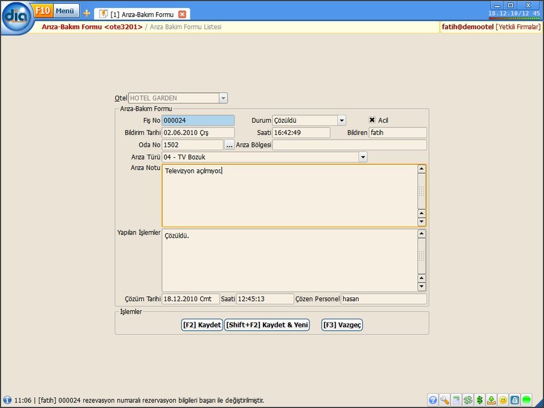Viewport: 544px width, 408px height.
Task: Click the Arıza Notu top scroll-up arrow
Action: pyautogui.click(x=421, y=169)
